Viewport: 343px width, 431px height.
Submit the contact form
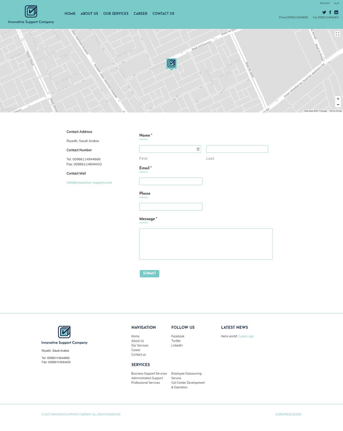(x=149, y=274)
